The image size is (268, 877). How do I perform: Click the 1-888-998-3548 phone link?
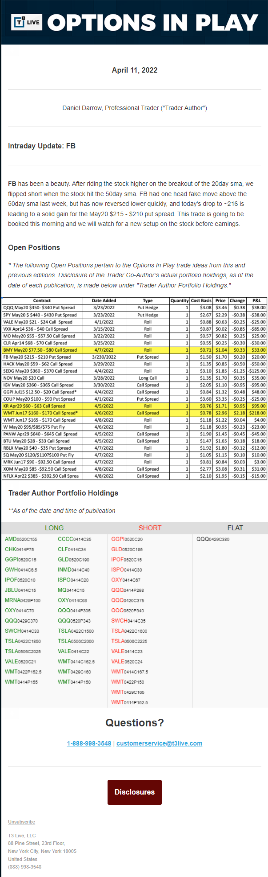click(x=89, y=743)
